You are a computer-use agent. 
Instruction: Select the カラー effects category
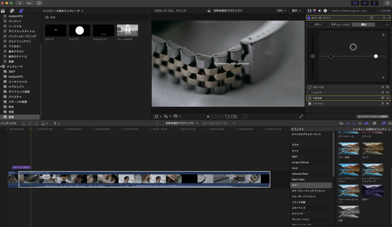click(x=311, y=185)
